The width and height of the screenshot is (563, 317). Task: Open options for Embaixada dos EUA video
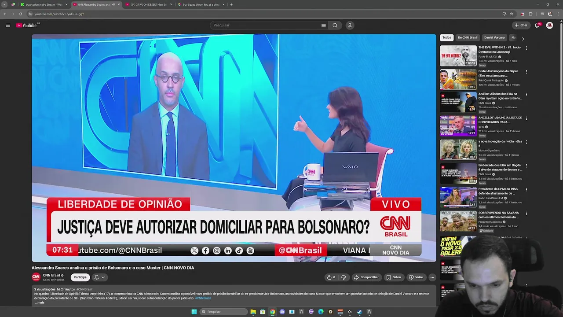click(x=526, y=166)
